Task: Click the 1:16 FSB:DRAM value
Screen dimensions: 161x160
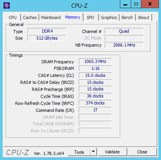Action: pyautogui.click(x=95, y=68)
